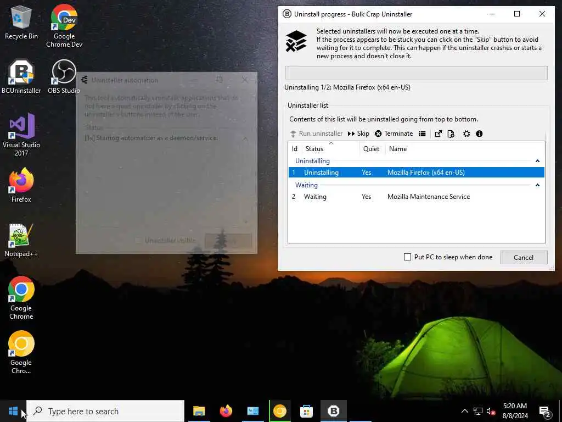
Task: Open Firefox from the taskbar
Action: pos(226,411)
